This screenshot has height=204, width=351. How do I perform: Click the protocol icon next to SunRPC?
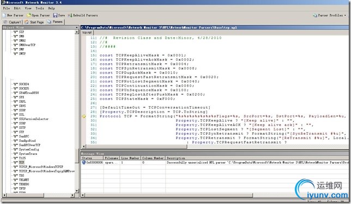pos(16,136)
